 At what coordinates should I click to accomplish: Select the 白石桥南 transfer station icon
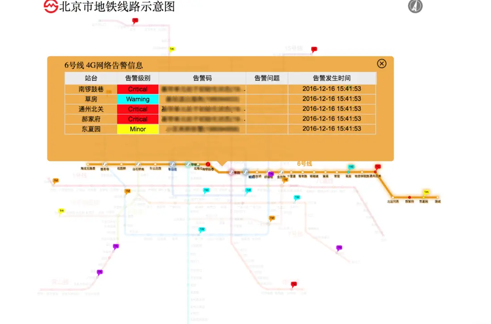(138, 164)
